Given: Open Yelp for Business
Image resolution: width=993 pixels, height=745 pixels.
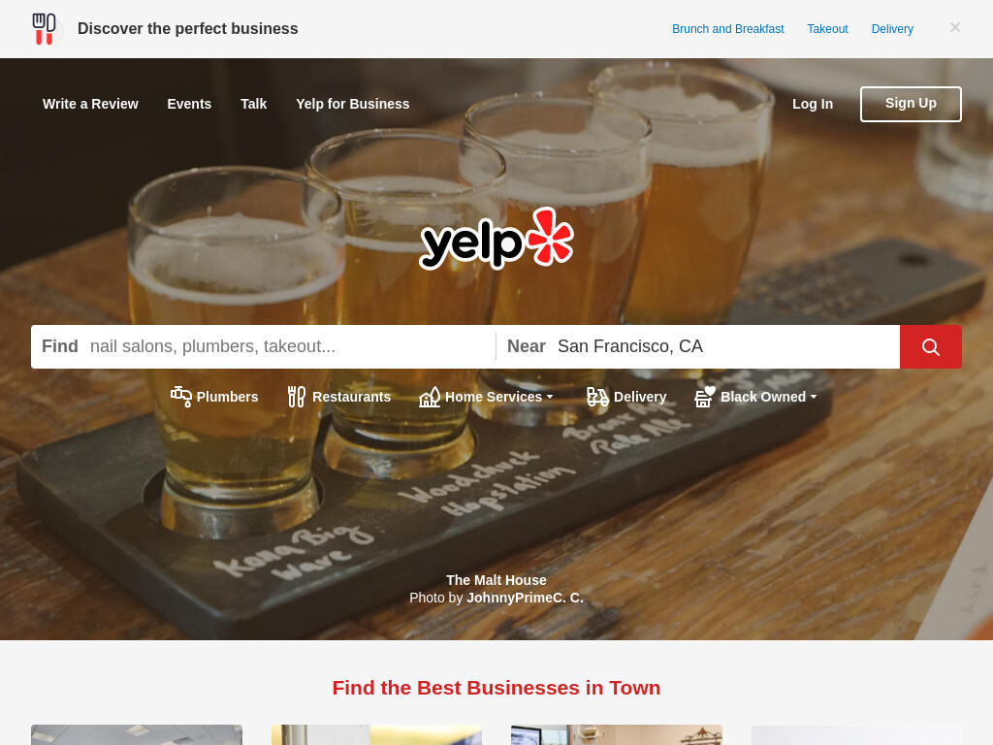Looking at the screenshot, I should [x=353, y=104].
